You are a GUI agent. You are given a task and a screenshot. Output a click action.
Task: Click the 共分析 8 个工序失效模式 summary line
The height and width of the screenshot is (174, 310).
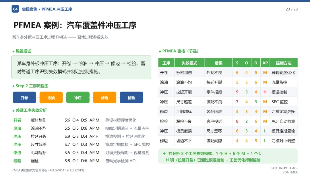pyautogui.click(x=214, y=153)
